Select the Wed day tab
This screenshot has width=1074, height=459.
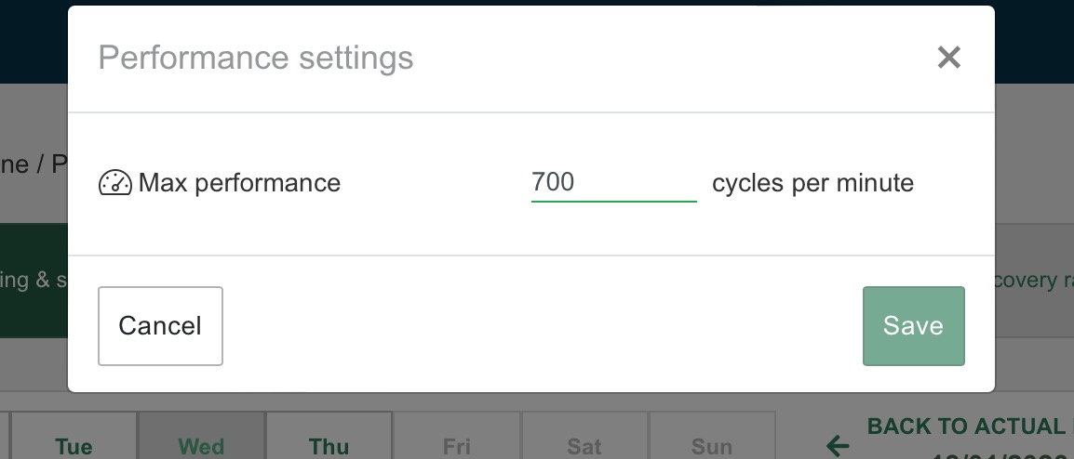201,436
